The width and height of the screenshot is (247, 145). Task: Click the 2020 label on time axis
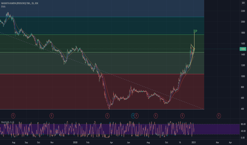click(75, 142)
